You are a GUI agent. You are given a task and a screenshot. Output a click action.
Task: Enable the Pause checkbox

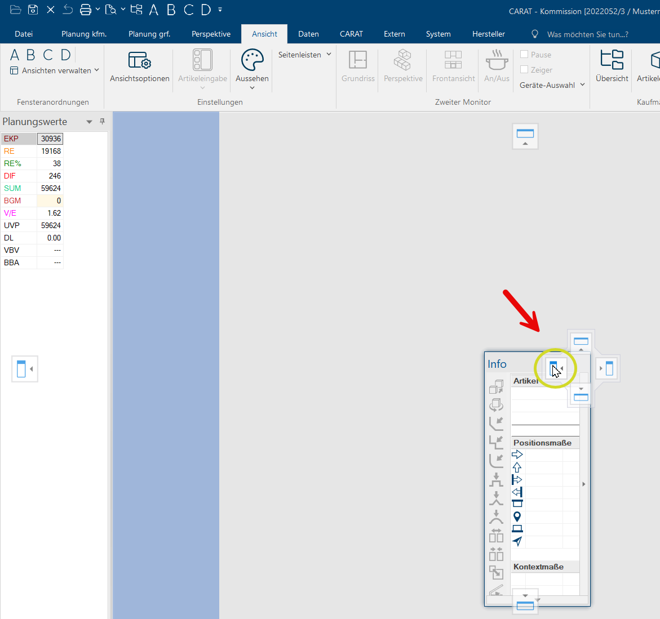click(524, 55)
